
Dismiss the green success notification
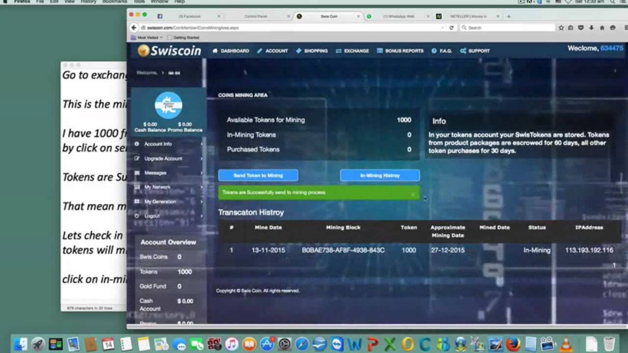pos(413,194)
